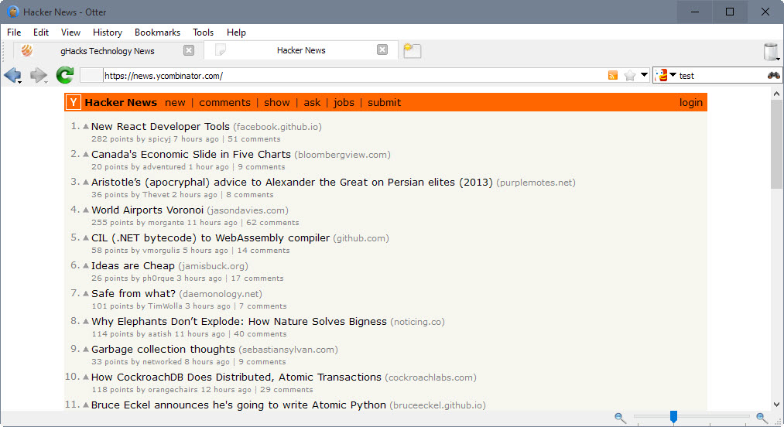Upvote World Airports Voronoi story
Viewport: 784px width, 427px height.
tap(85, 210)
